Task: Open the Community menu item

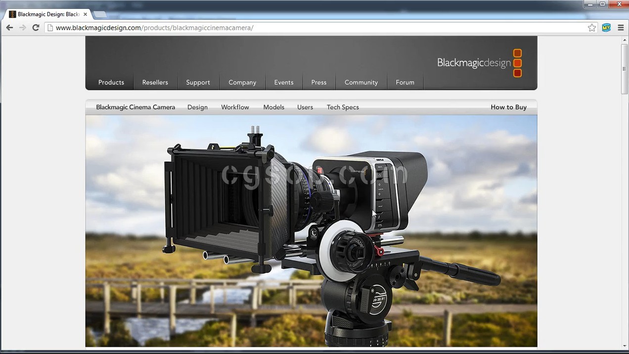Action: pos(361,82)
